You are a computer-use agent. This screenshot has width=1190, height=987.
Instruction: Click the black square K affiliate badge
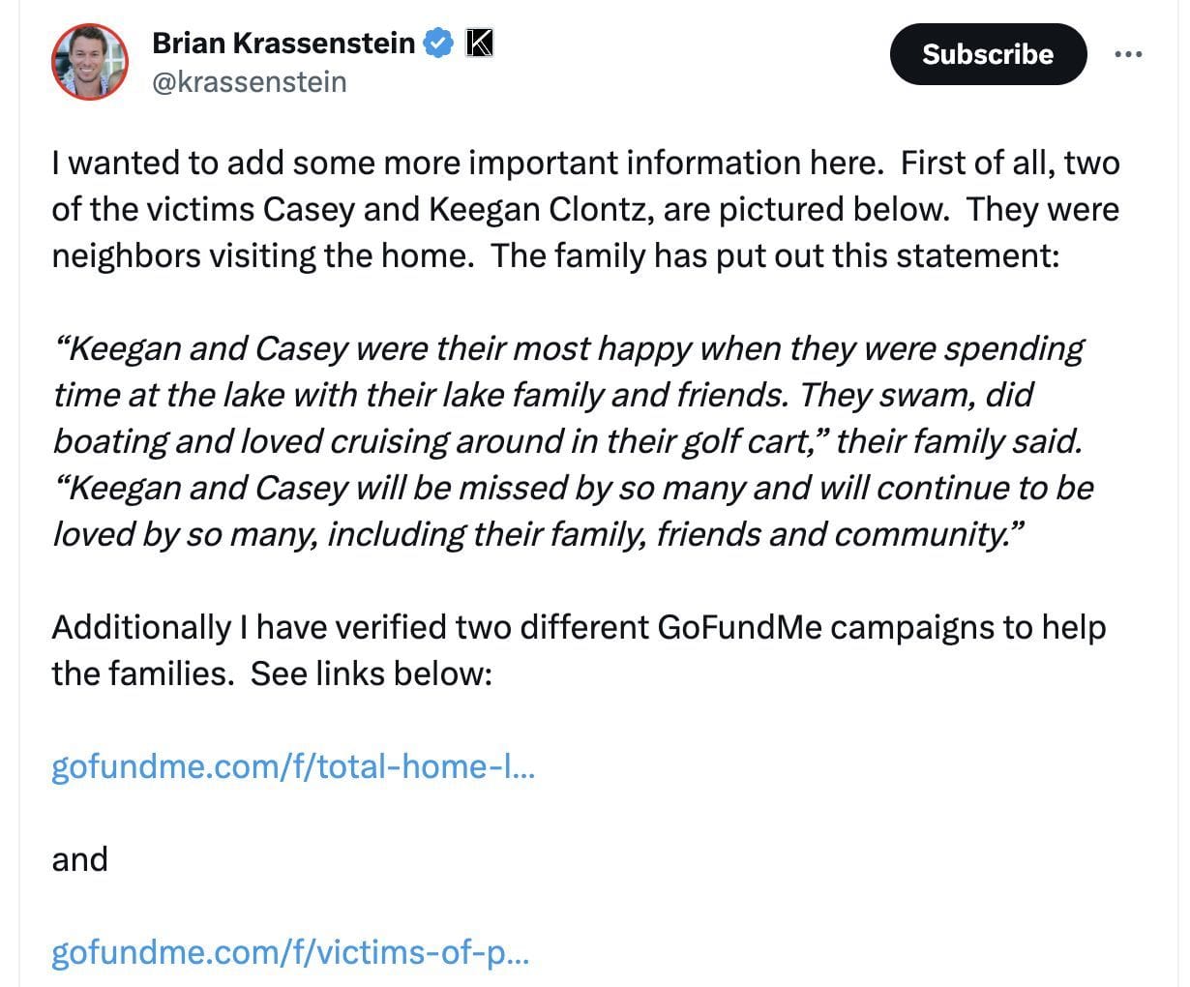[480, 42]
